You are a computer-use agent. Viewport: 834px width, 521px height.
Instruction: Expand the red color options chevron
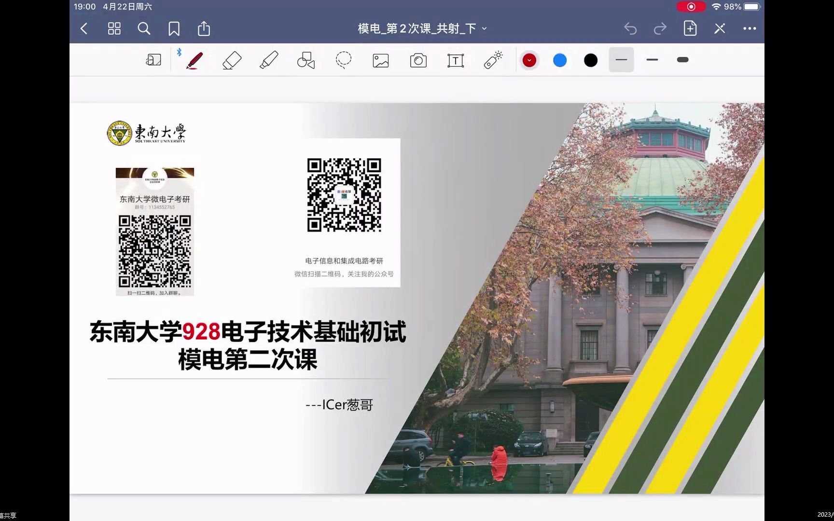(x=529, y=60)
